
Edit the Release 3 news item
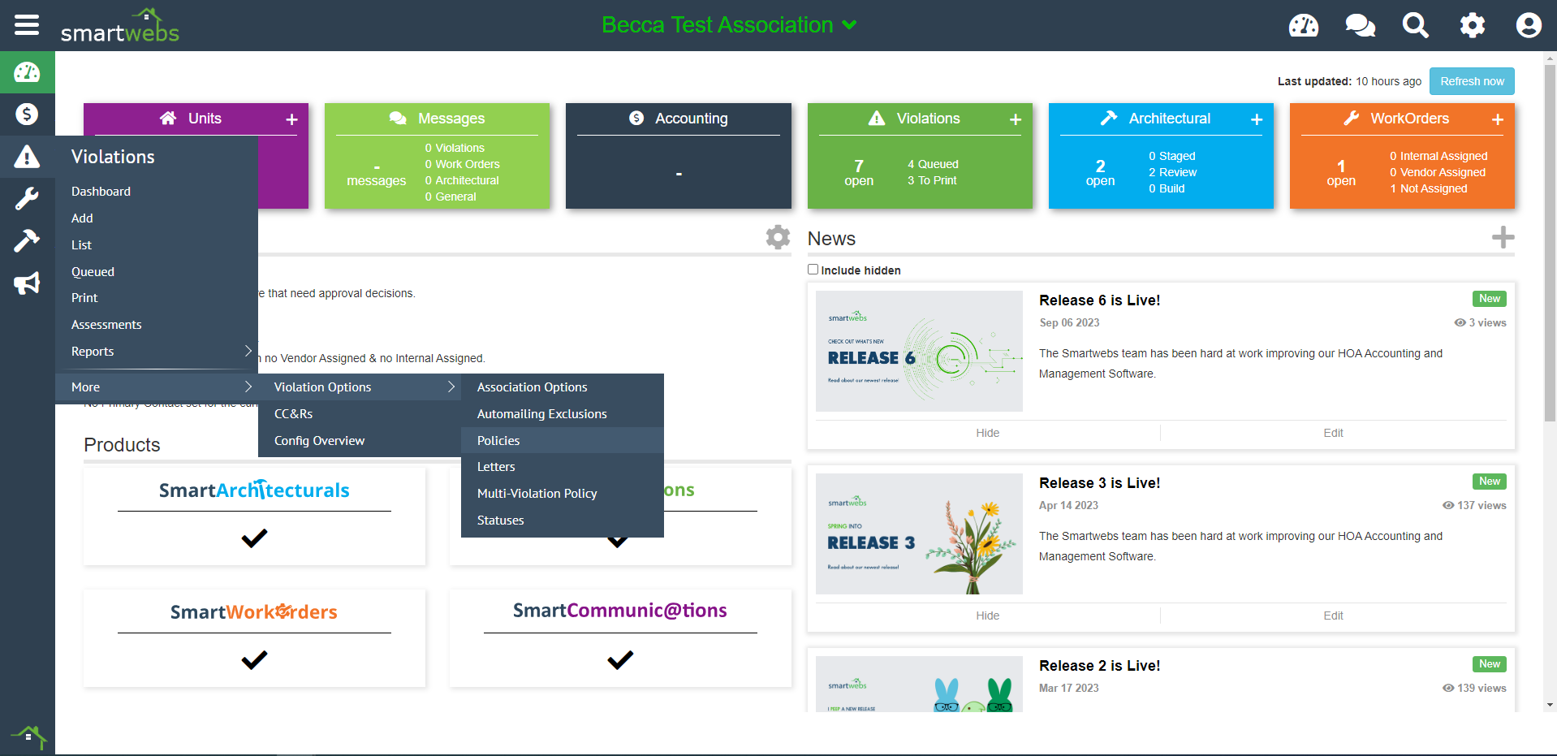(1333, 616)
